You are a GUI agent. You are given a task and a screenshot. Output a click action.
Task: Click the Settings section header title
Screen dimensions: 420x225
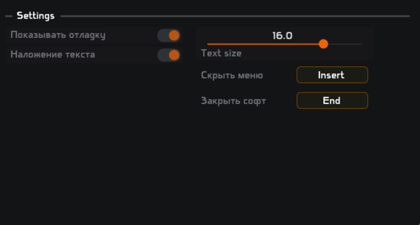pyautogui.click(x=36, y=16)
